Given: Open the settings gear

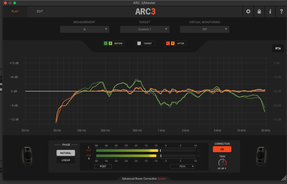Looking at the screenshot, I should 248,11.
